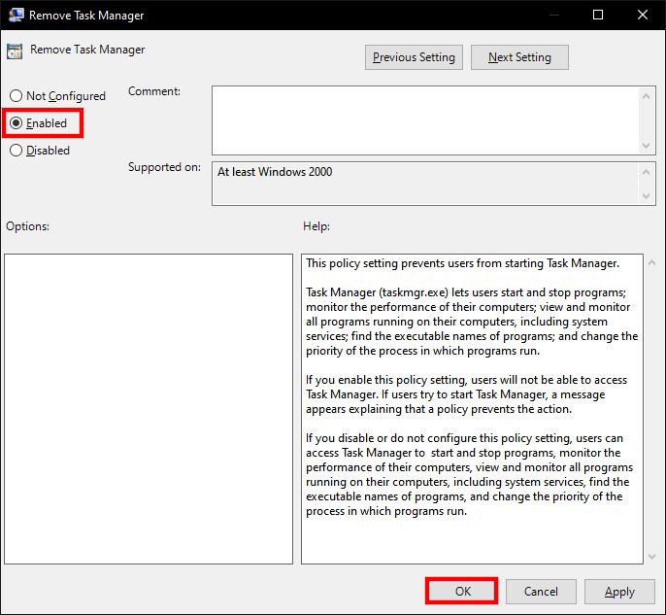Image resolution: width=666 pixels, height=615 pixels.
Task: Click the 'At least Windows 2000' text
Action: click(x=275, y=172)
